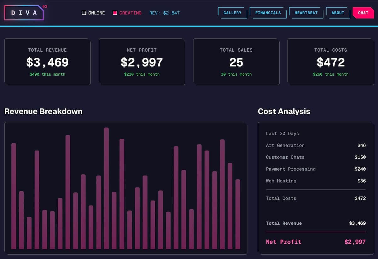Select the TOTAL SALES card

point(236,61)
